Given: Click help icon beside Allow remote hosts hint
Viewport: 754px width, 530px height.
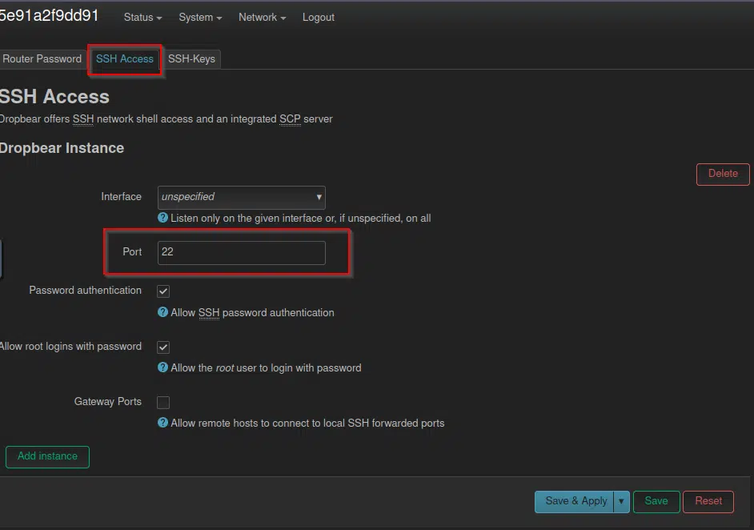Looking at the screenshot, I should point(162,422).
